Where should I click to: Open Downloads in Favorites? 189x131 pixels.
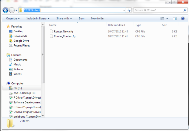pos(20,36)
